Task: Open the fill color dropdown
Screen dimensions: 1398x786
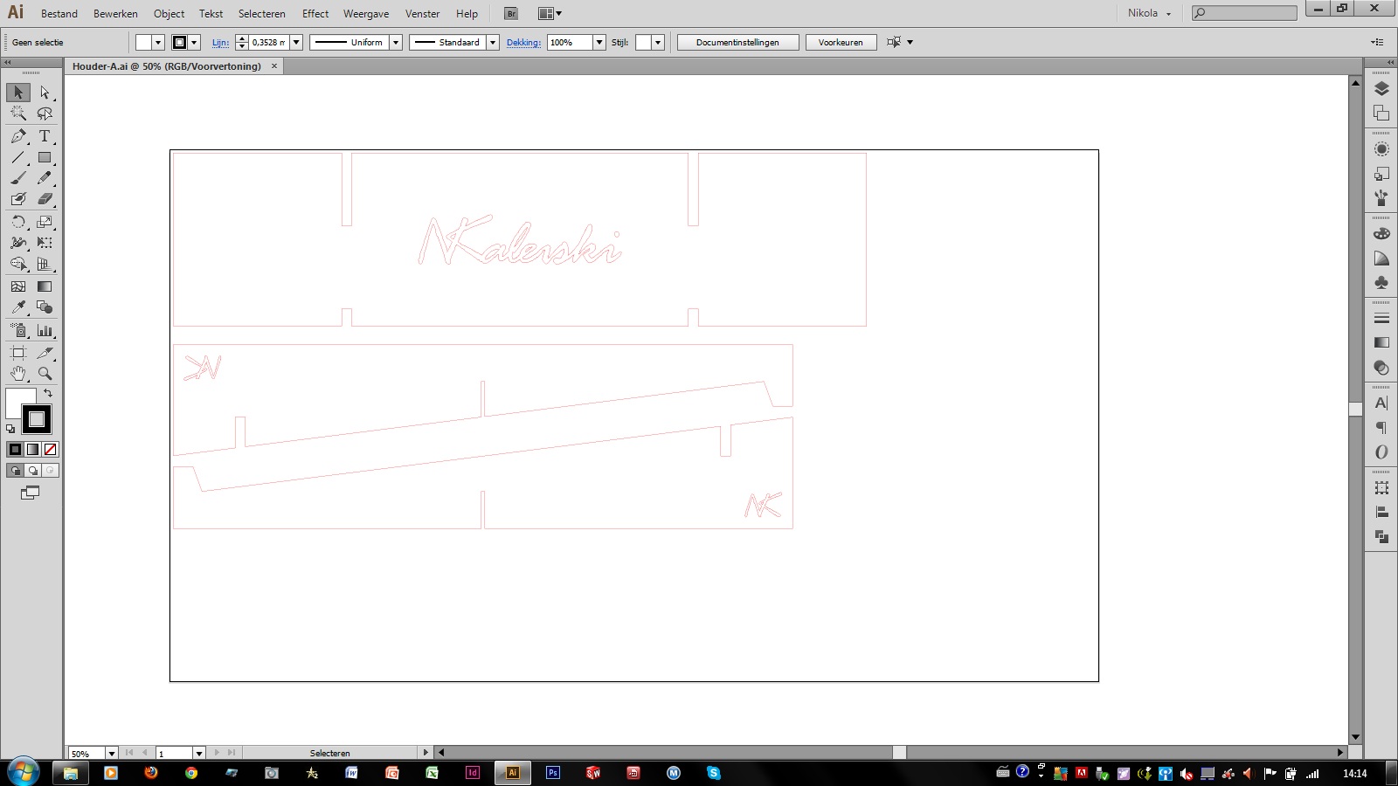Action: coord(158,42)
